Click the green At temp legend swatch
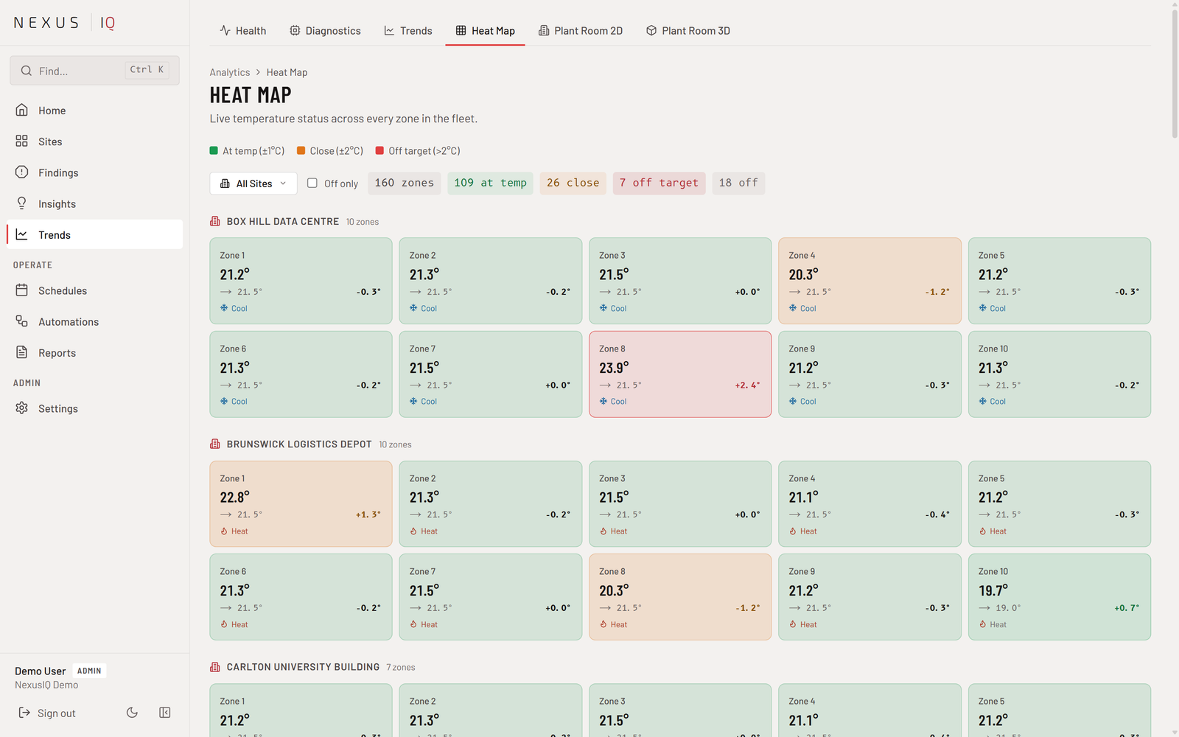The height and width of the screenshot is (737, 1179). (214, 150)
